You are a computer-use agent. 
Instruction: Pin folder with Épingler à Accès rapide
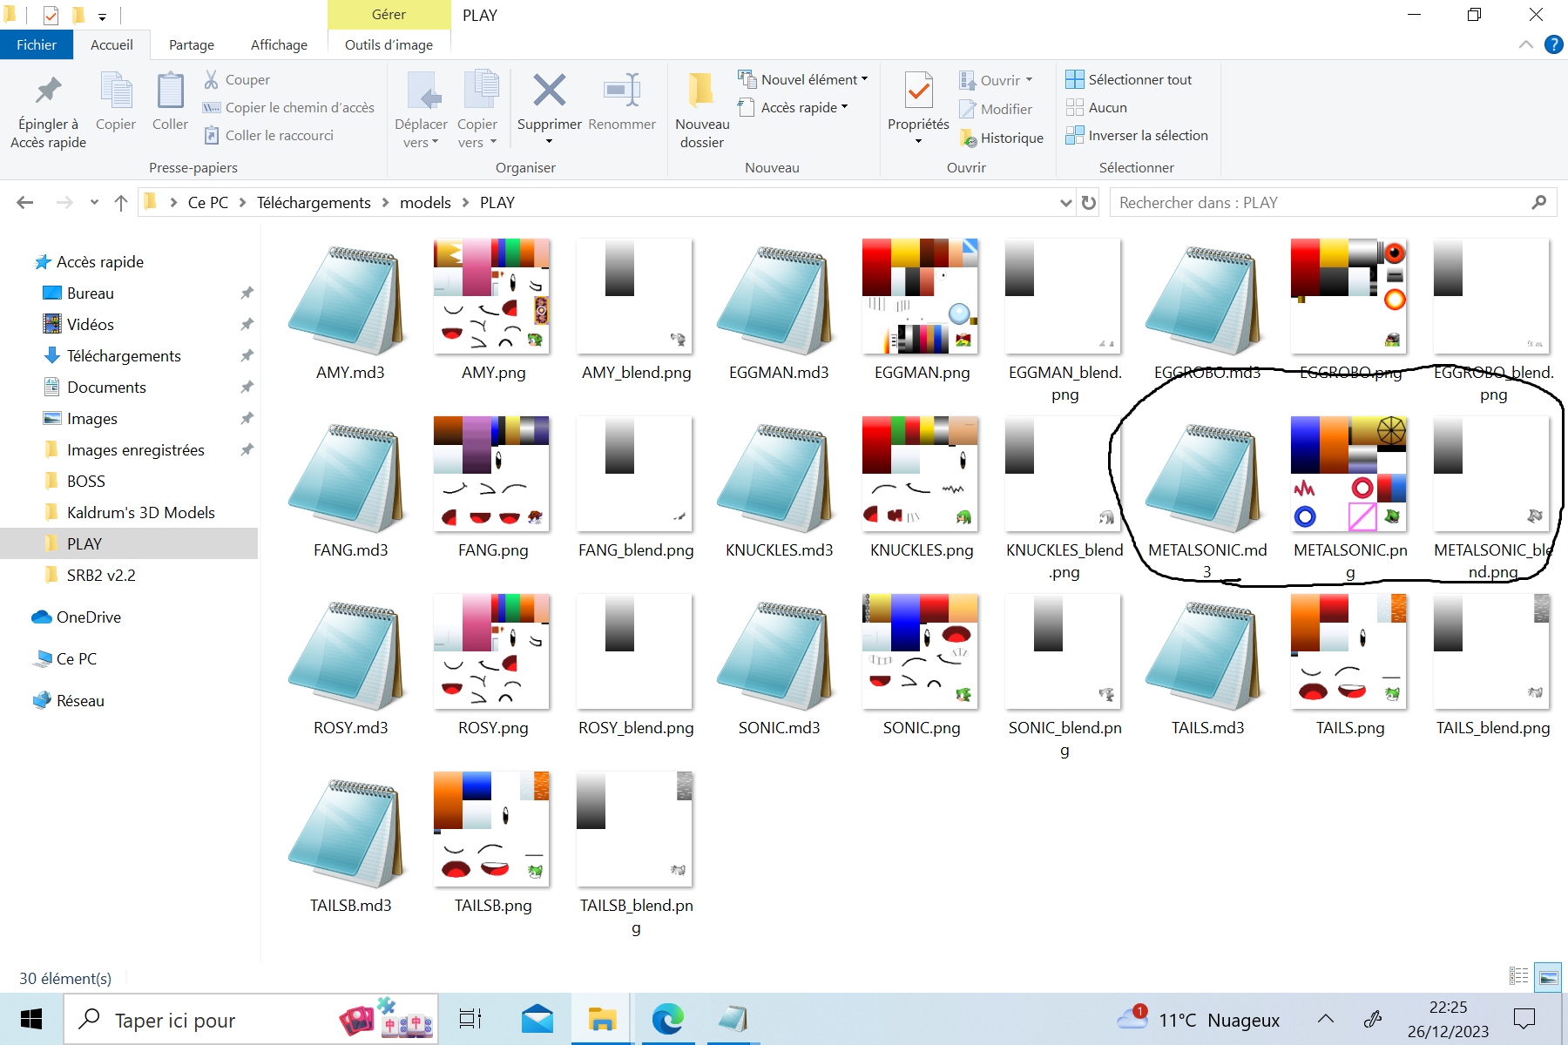point(48,111)
